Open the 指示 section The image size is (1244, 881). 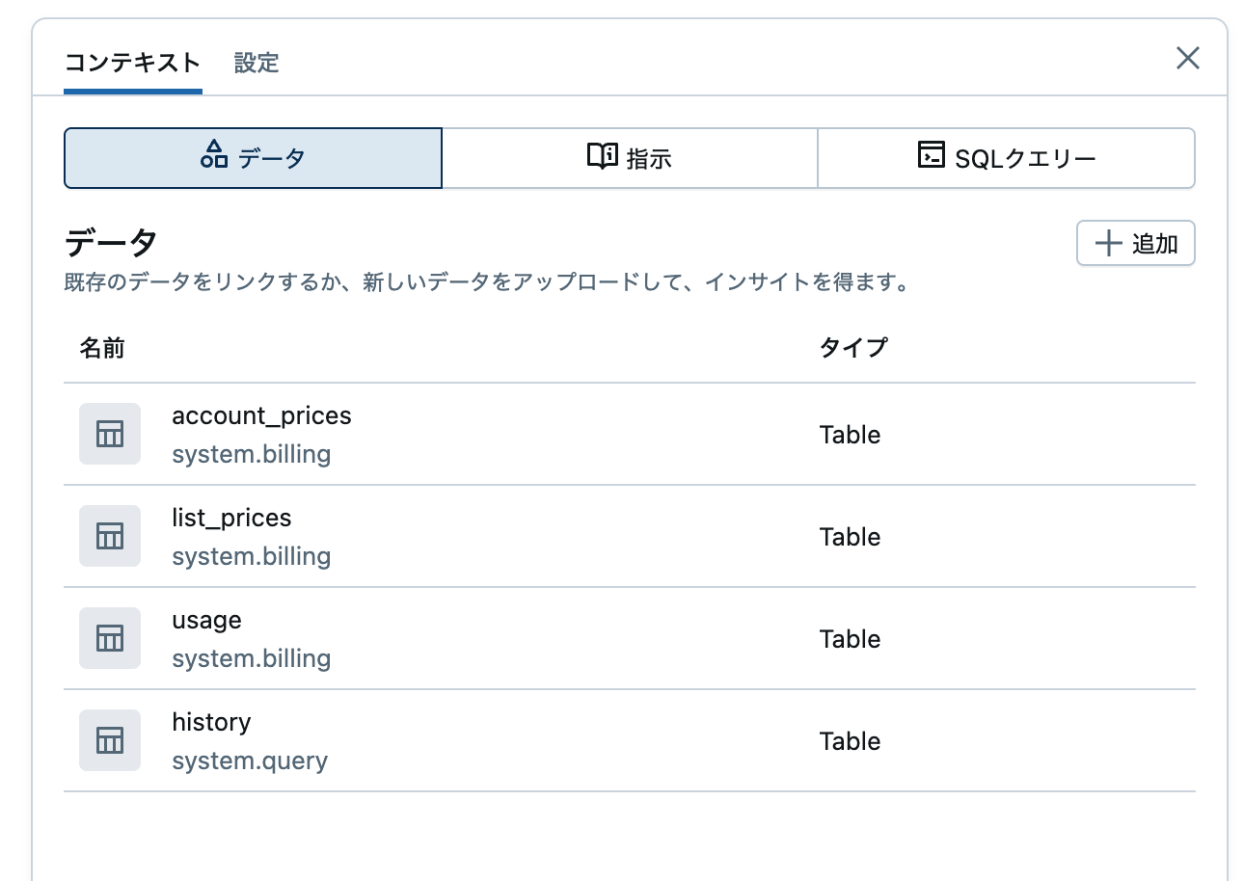pos(629,157)
